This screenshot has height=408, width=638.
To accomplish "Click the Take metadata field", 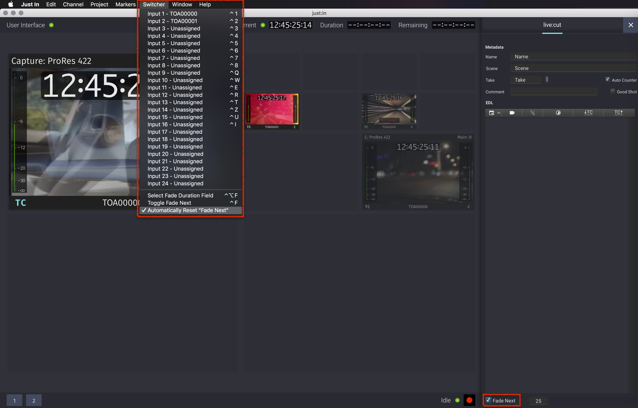I will pyautogui.click(x=526, y=80).
